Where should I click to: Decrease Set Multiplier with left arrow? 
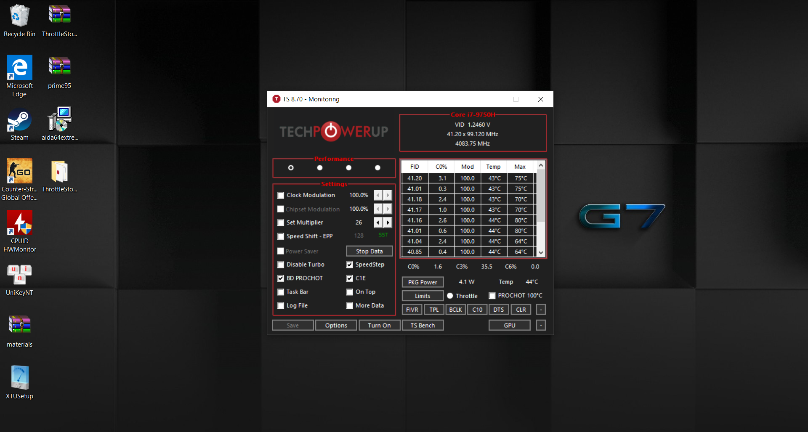coord(378,223)
